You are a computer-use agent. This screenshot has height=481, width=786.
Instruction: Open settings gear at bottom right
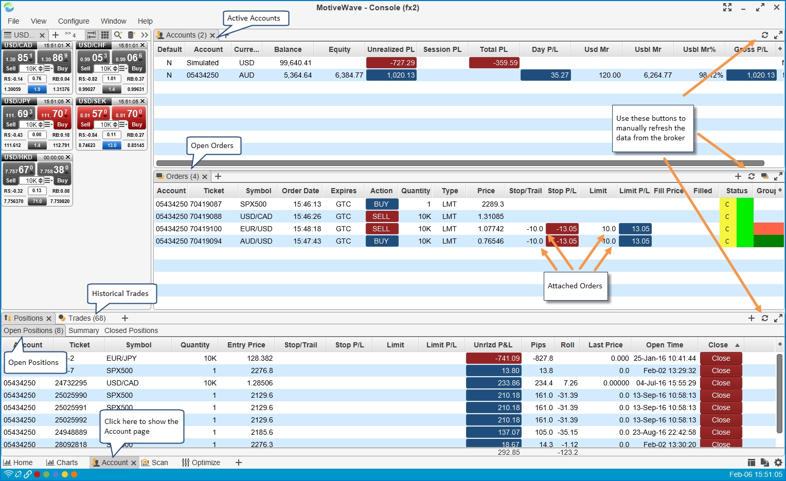point(778,462)
